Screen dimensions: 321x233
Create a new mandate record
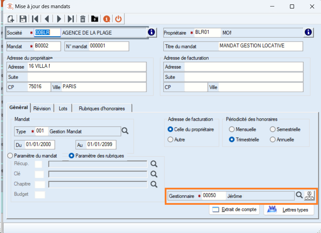(x=11, y=19)
